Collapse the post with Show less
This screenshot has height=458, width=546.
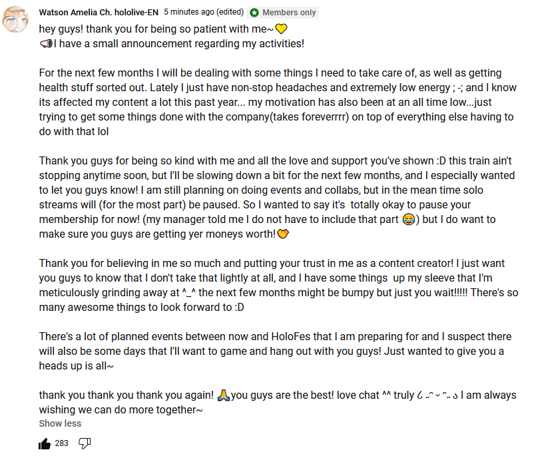coord(60,423)
